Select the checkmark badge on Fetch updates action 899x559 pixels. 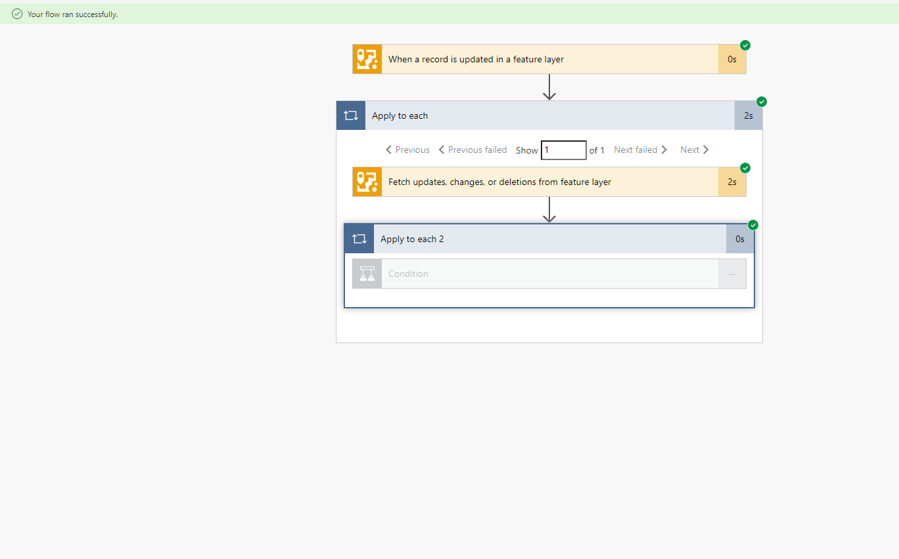point(745,168)
